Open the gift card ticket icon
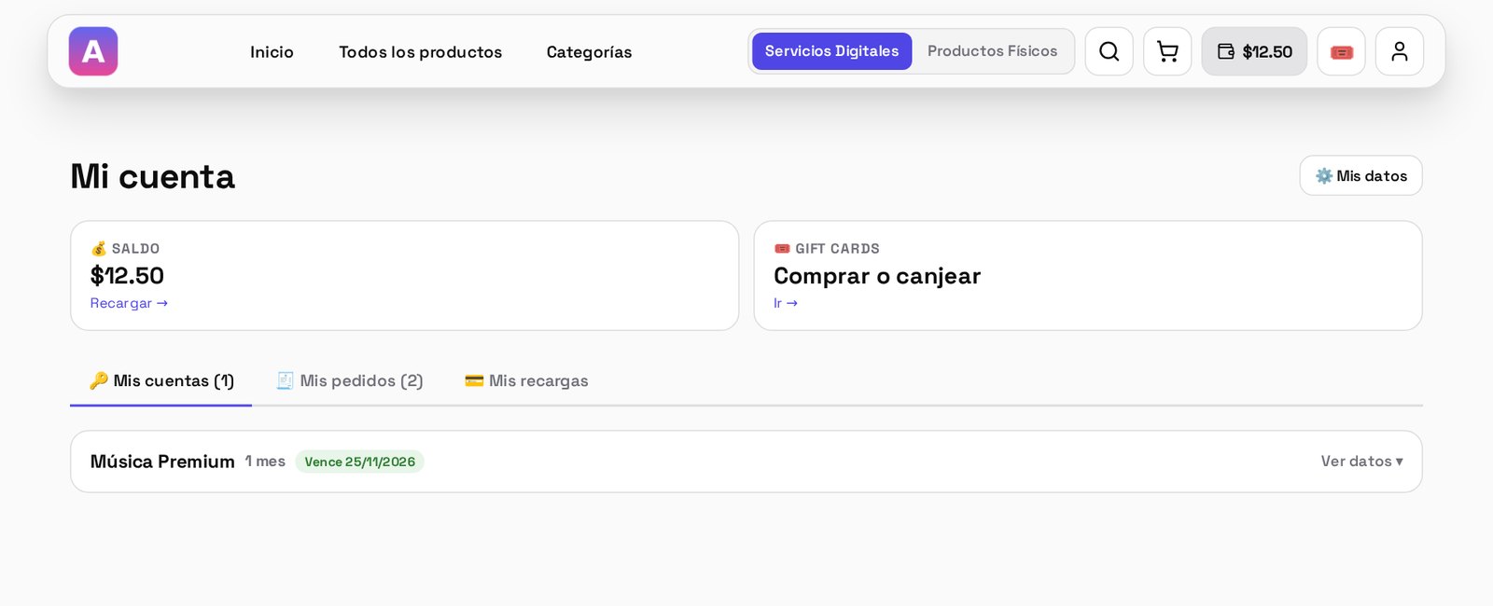Image resolution: width=1493 pixels, height=606 pixels. click(x=1342, y=51)
